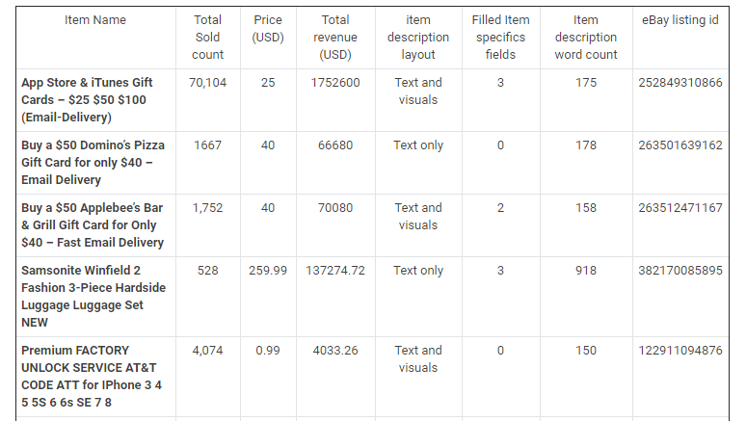Select the Applebee's Bar & Grill Gift Card item

(x=93, y=225)
